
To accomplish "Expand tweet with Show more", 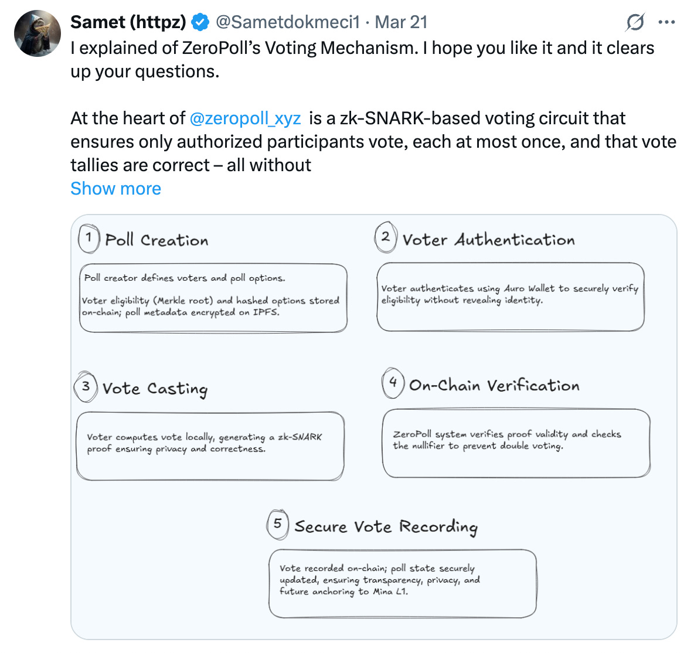I will (116, 189).
